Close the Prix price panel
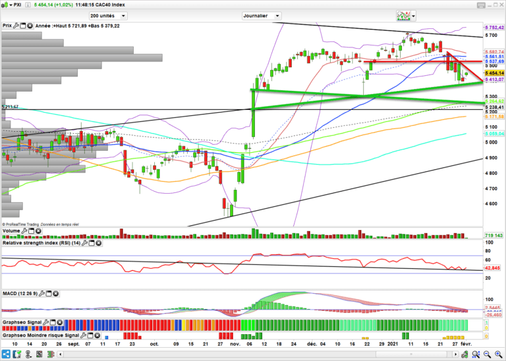 30,26
